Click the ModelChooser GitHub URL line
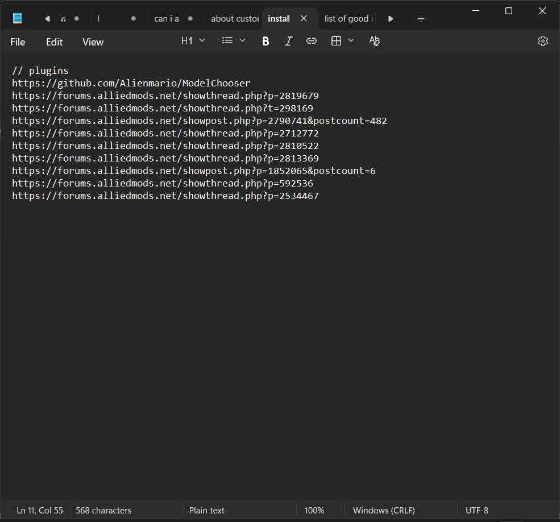 coord(131,84)
